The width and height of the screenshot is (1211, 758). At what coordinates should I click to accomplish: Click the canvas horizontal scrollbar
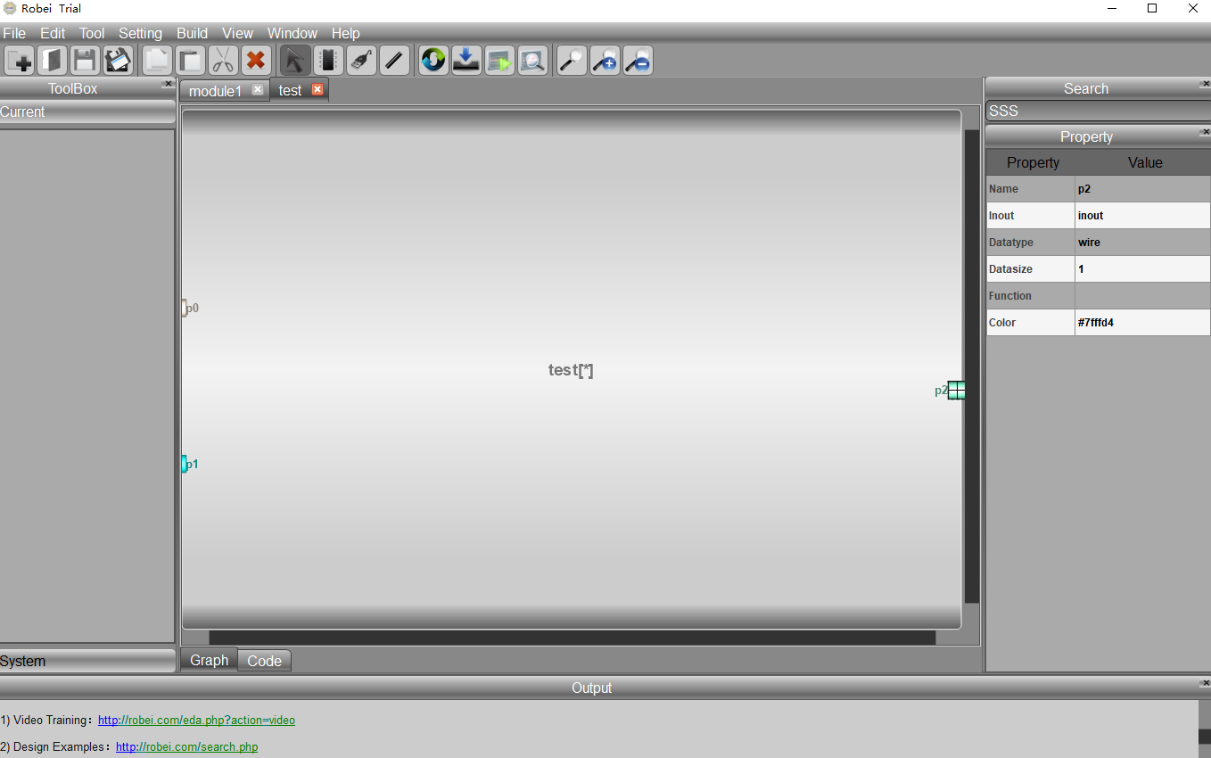click(573, 638)
